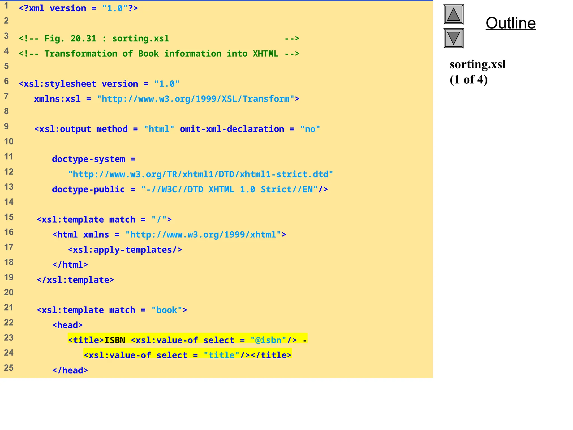
Task: Click line number 25
Action: [9, 368]
